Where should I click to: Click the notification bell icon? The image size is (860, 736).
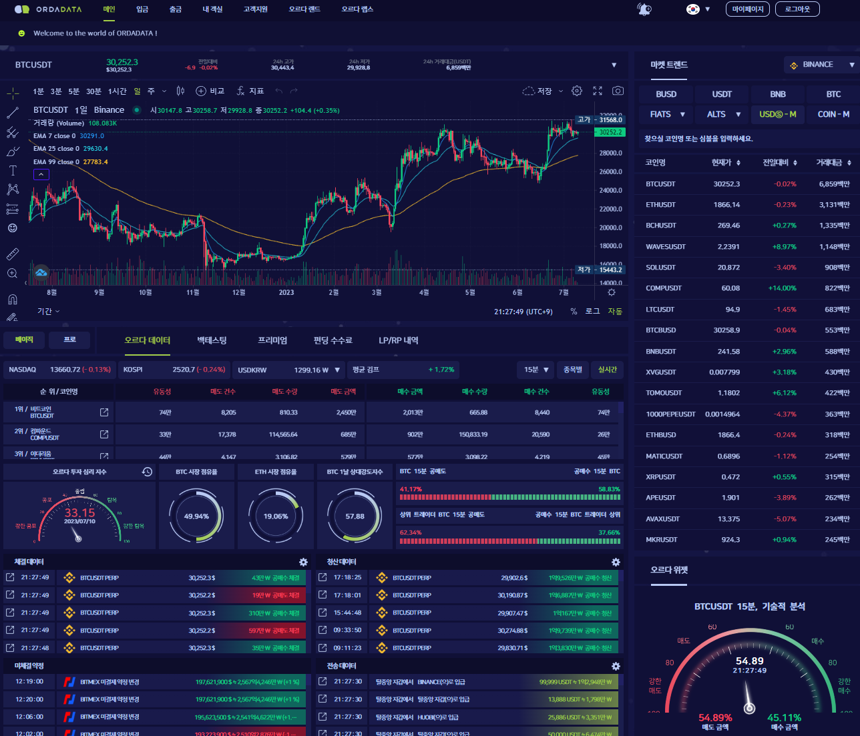coord(644,9)
